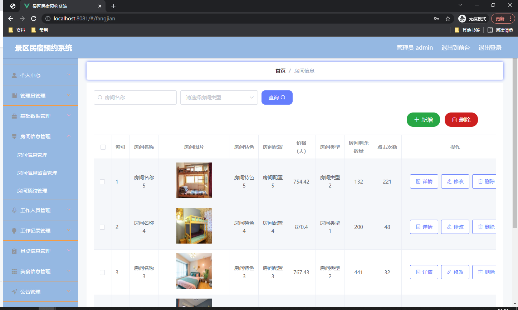Viewport: 518px width, 310px height.
Task: Open a new browser tab with plus icon
Action: 113,6
